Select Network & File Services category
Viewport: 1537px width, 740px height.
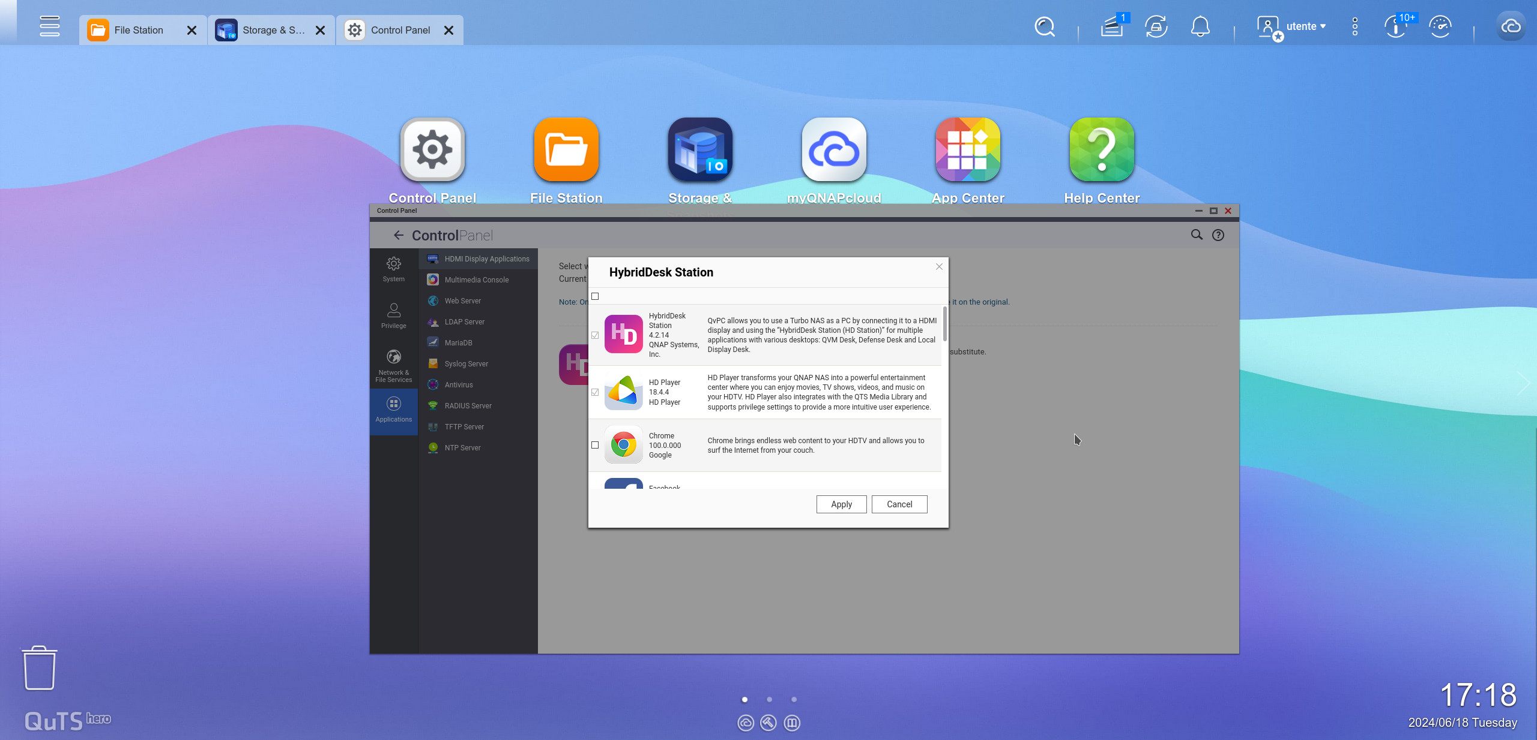coord(394,366)
